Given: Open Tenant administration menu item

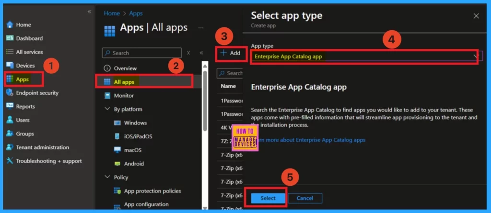Looking at the screenshot, I should 43,147.
